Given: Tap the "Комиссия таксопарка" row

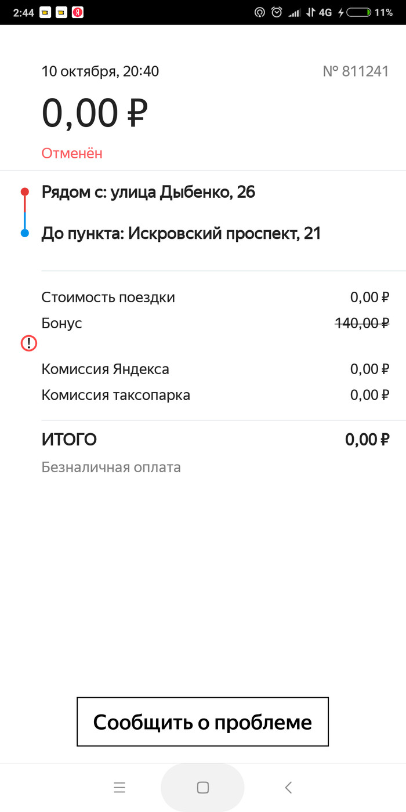Looking at the screenshot, I should 215,396.
